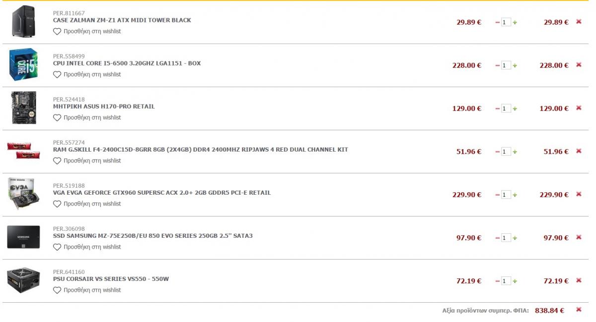Open the ASUS H170-PRO product title link
Viewport: 596px width, 322px height.
(104, 107)
